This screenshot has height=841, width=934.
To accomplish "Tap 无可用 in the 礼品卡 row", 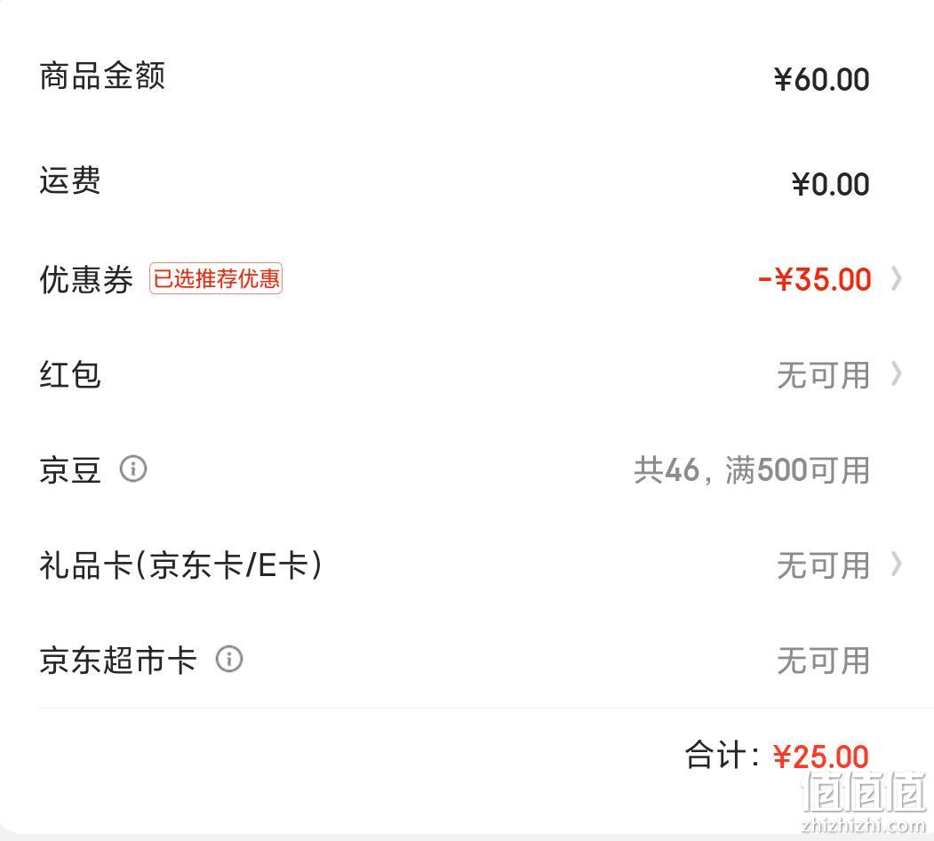I will pyautogui.click(x=823, y=565).
